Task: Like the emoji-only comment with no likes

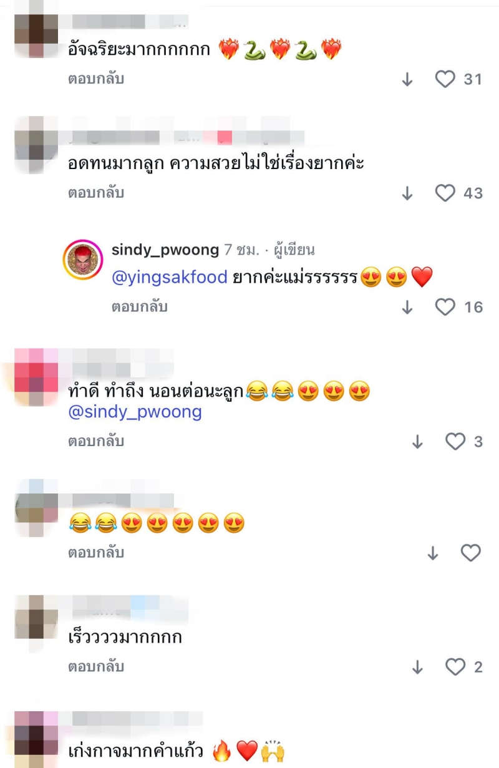Action: [x=471, y=553]
